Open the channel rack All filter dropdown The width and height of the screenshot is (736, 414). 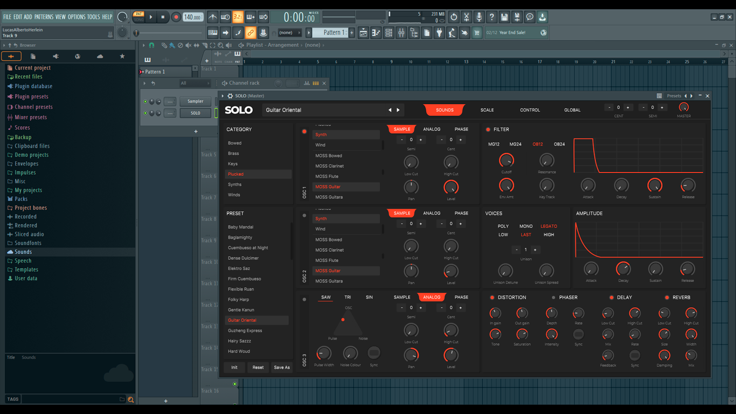coord(195,84)
